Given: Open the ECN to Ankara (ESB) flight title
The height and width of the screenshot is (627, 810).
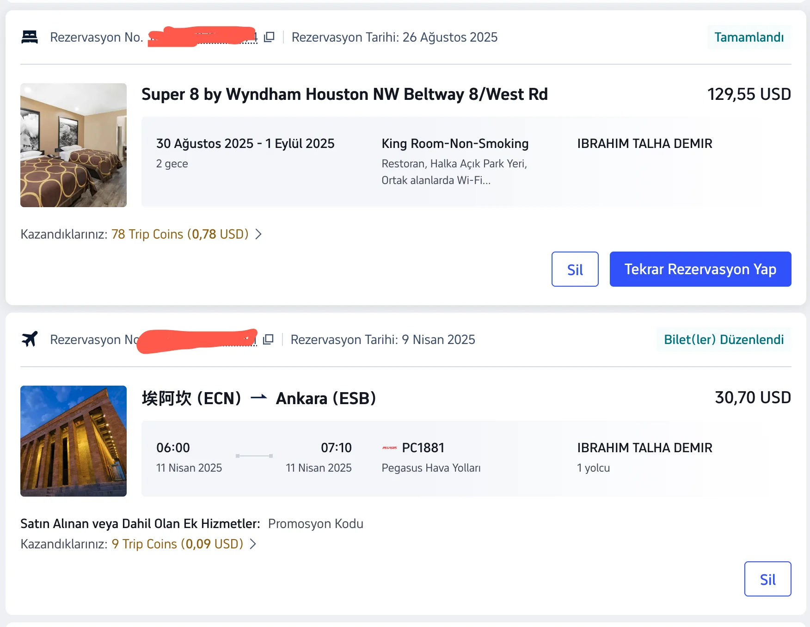Looking at the screenshot, I should click(x=259, y=398).
